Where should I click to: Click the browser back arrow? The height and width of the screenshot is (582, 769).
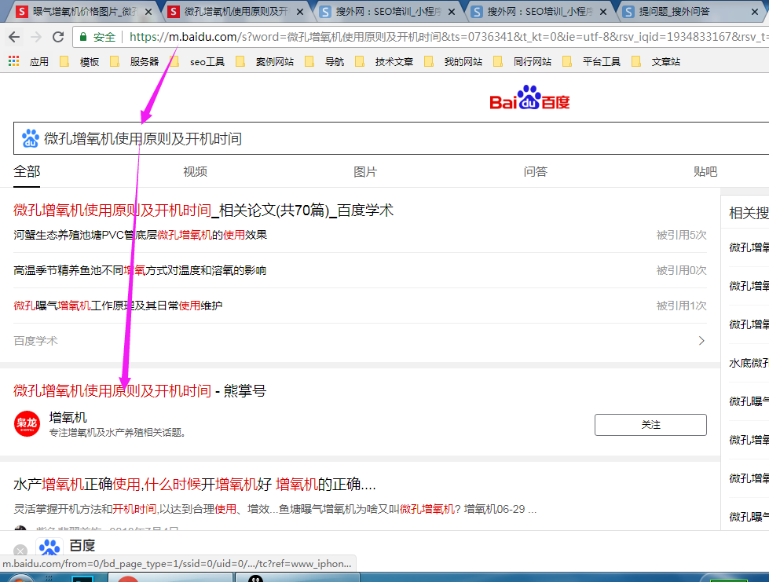[x=13, y=37]
